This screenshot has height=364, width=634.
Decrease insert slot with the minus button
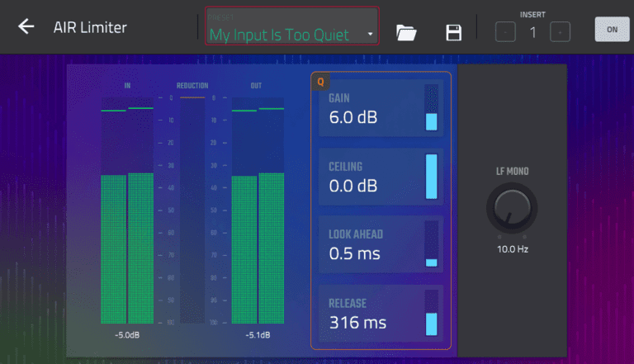click(x=505, y=32)
